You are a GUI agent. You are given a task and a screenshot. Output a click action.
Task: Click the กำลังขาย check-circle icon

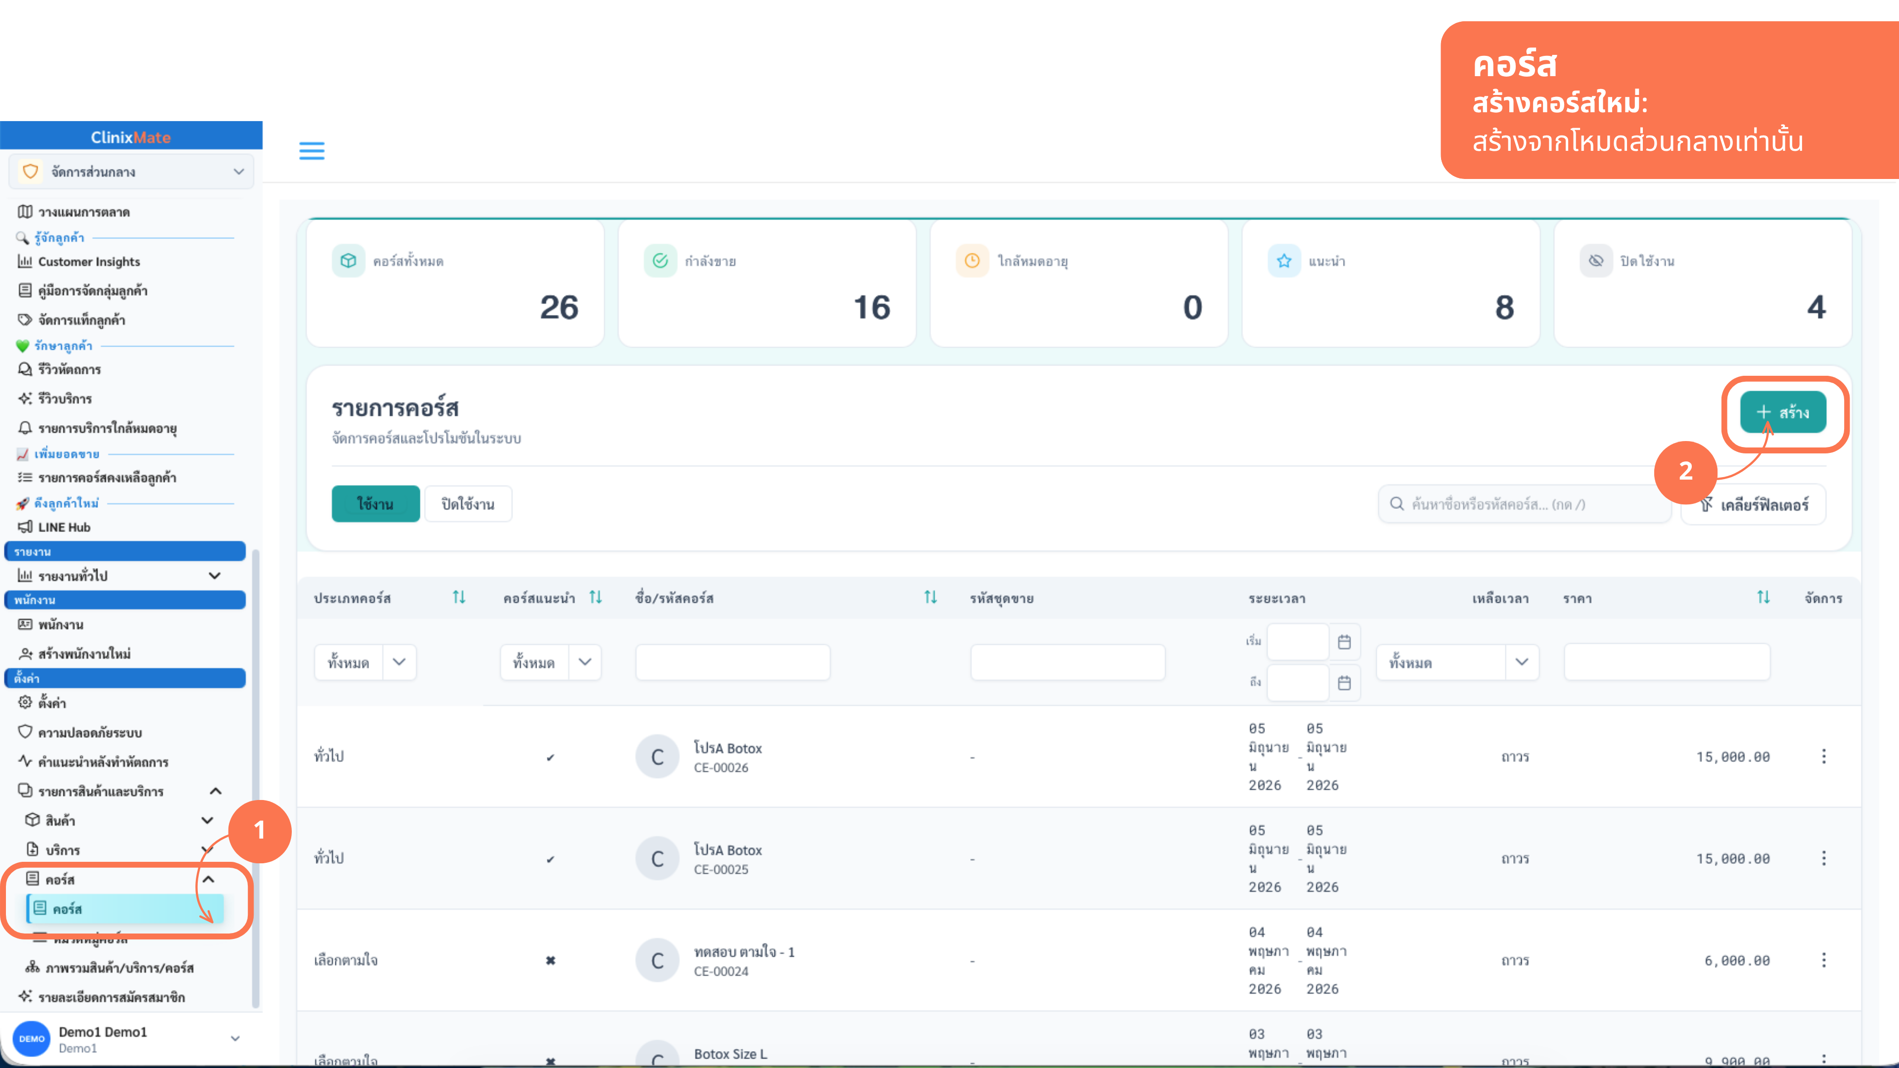[x=661, y=261]
